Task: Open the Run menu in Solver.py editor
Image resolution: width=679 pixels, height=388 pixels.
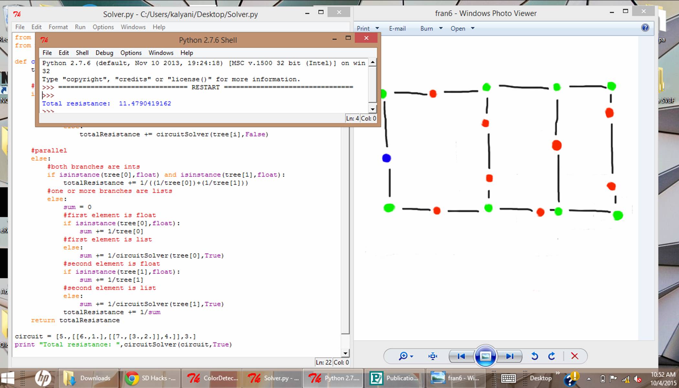Action: coord(80,27)
